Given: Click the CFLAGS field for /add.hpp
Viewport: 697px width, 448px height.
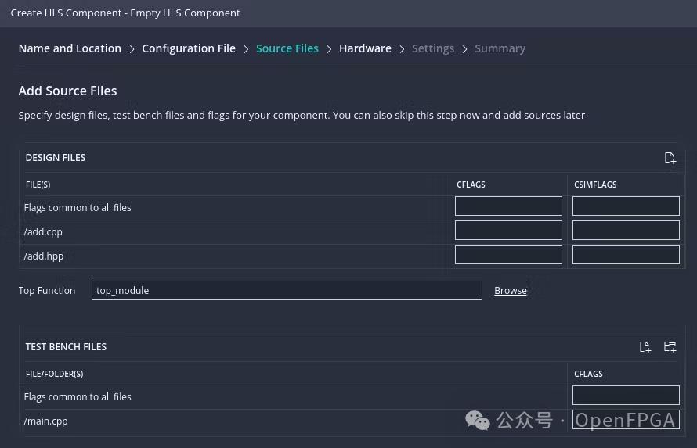Looking at the screenshot, I should 508,255.
